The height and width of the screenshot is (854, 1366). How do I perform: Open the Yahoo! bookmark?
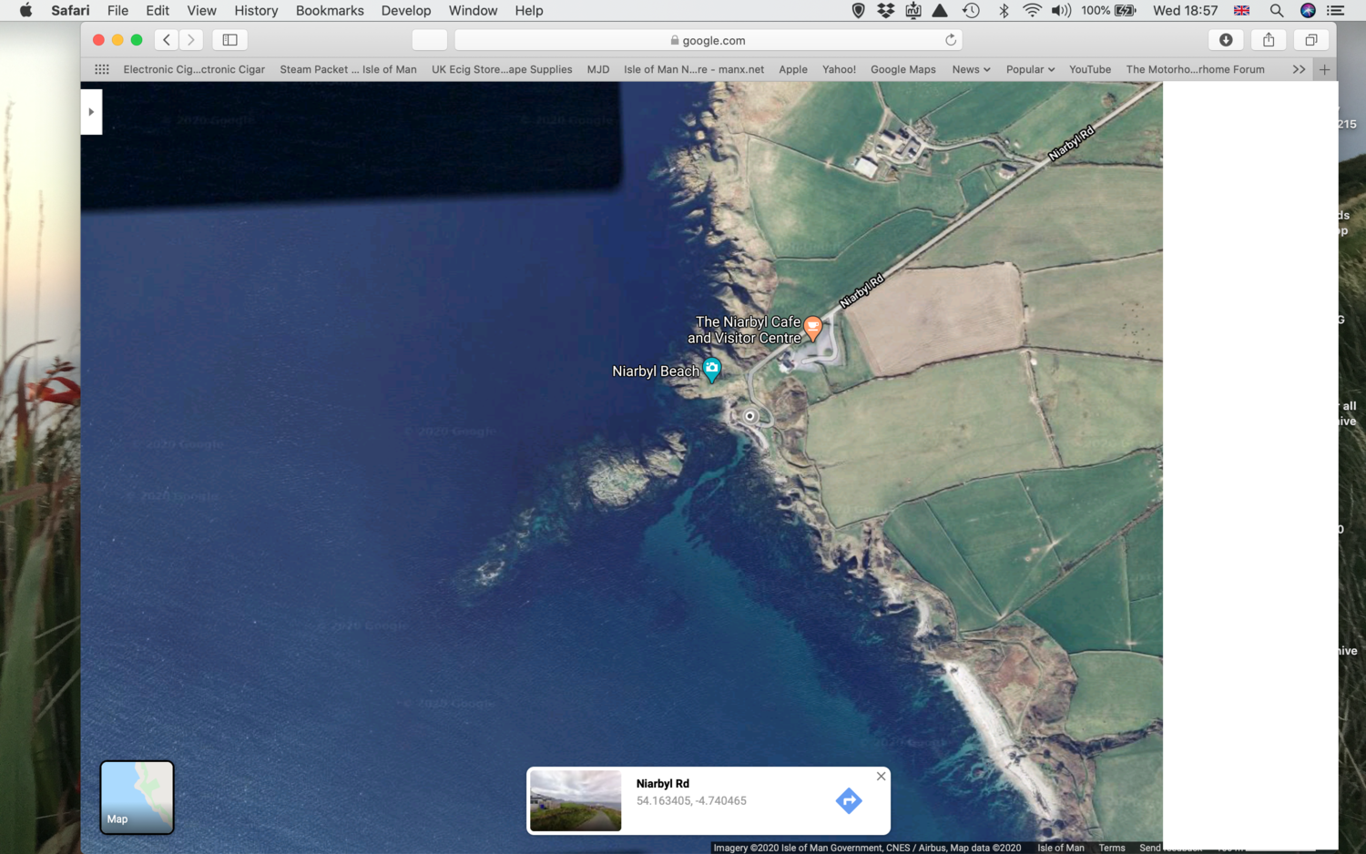point(839,69)
